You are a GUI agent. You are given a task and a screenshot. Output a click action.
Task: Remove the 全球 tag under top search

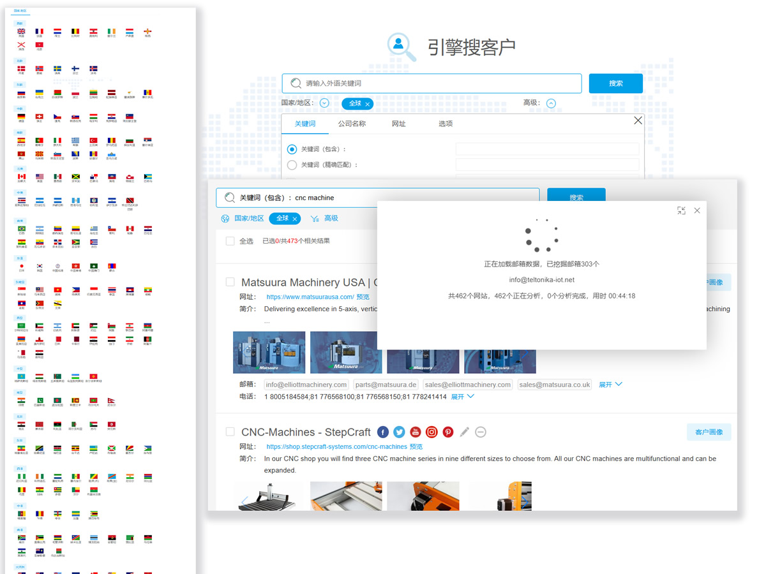tap(368, 104)
